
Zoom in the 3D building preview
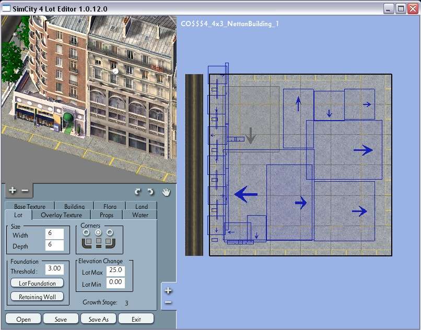13,191
